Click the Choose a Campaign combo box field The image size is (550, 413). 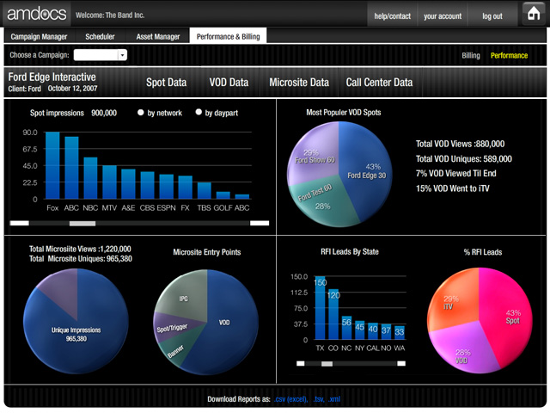pyautogui.click(x=101, y=55)
